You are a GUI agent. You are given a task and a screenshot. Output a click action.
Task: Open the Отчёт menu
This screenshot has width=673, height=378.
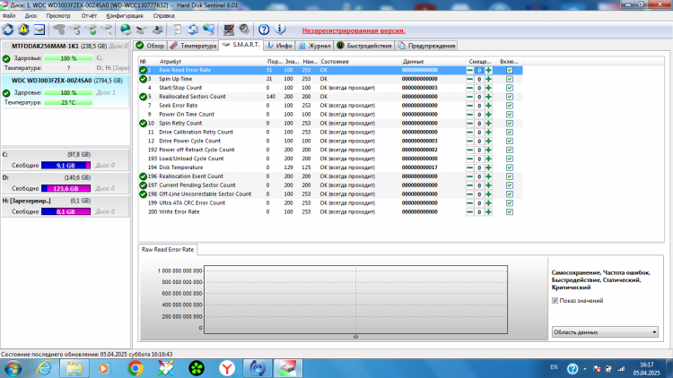89,16
